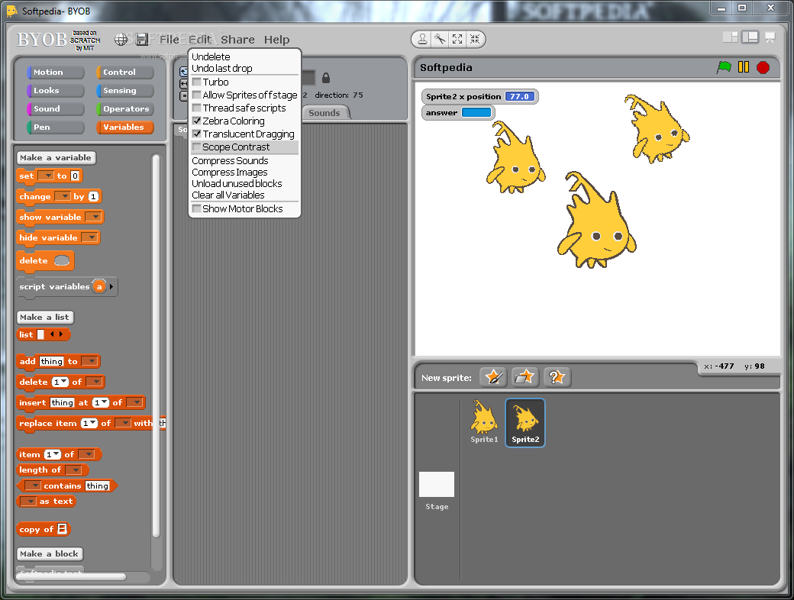Click the yellow pause button
Viewport: 794px width, 600px height.
click(744, 67)
